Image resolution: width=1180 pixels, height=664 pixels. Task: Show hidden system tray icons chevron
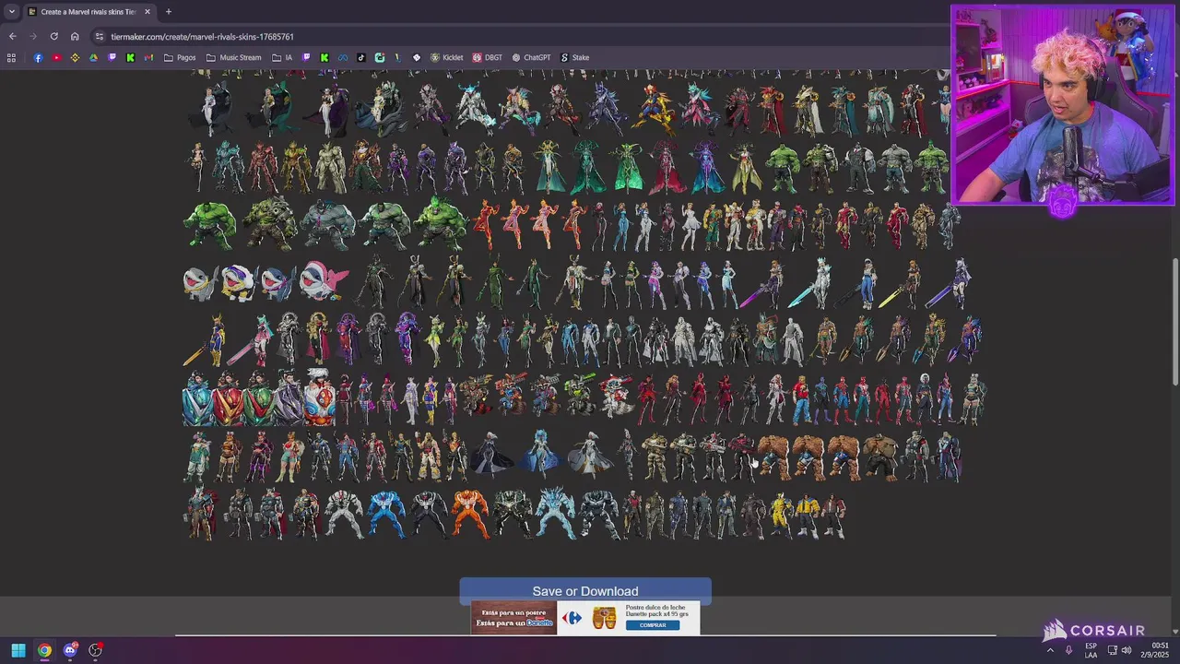1050,650
